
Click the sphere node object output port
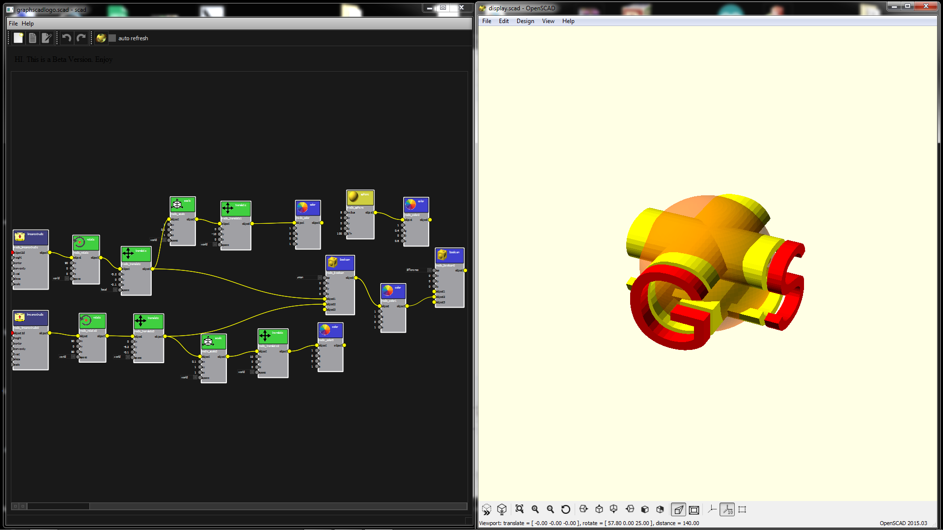375,212
